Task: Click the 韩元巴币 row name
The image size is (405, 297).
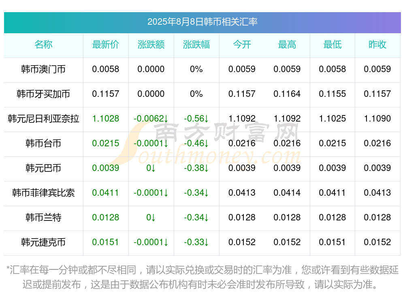Action: 43,168
